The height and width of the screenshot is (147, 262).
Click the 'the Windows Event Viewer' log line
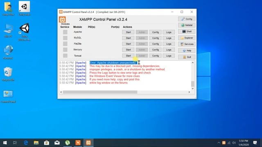point(115,76)
